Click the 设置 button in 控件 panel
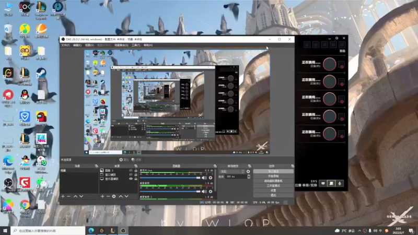Viewport: 418px width, 235px height. pyautogui.click(x=273, y=191)
